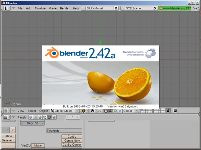Open the Help menu
This screenshot has width=201, height=150.
coord(76,8)
